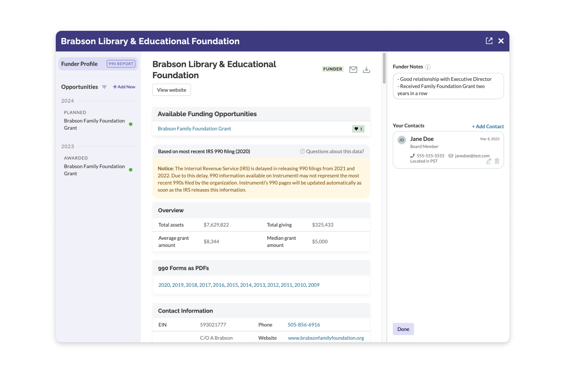Click the Done button

[x=403, y=329]
